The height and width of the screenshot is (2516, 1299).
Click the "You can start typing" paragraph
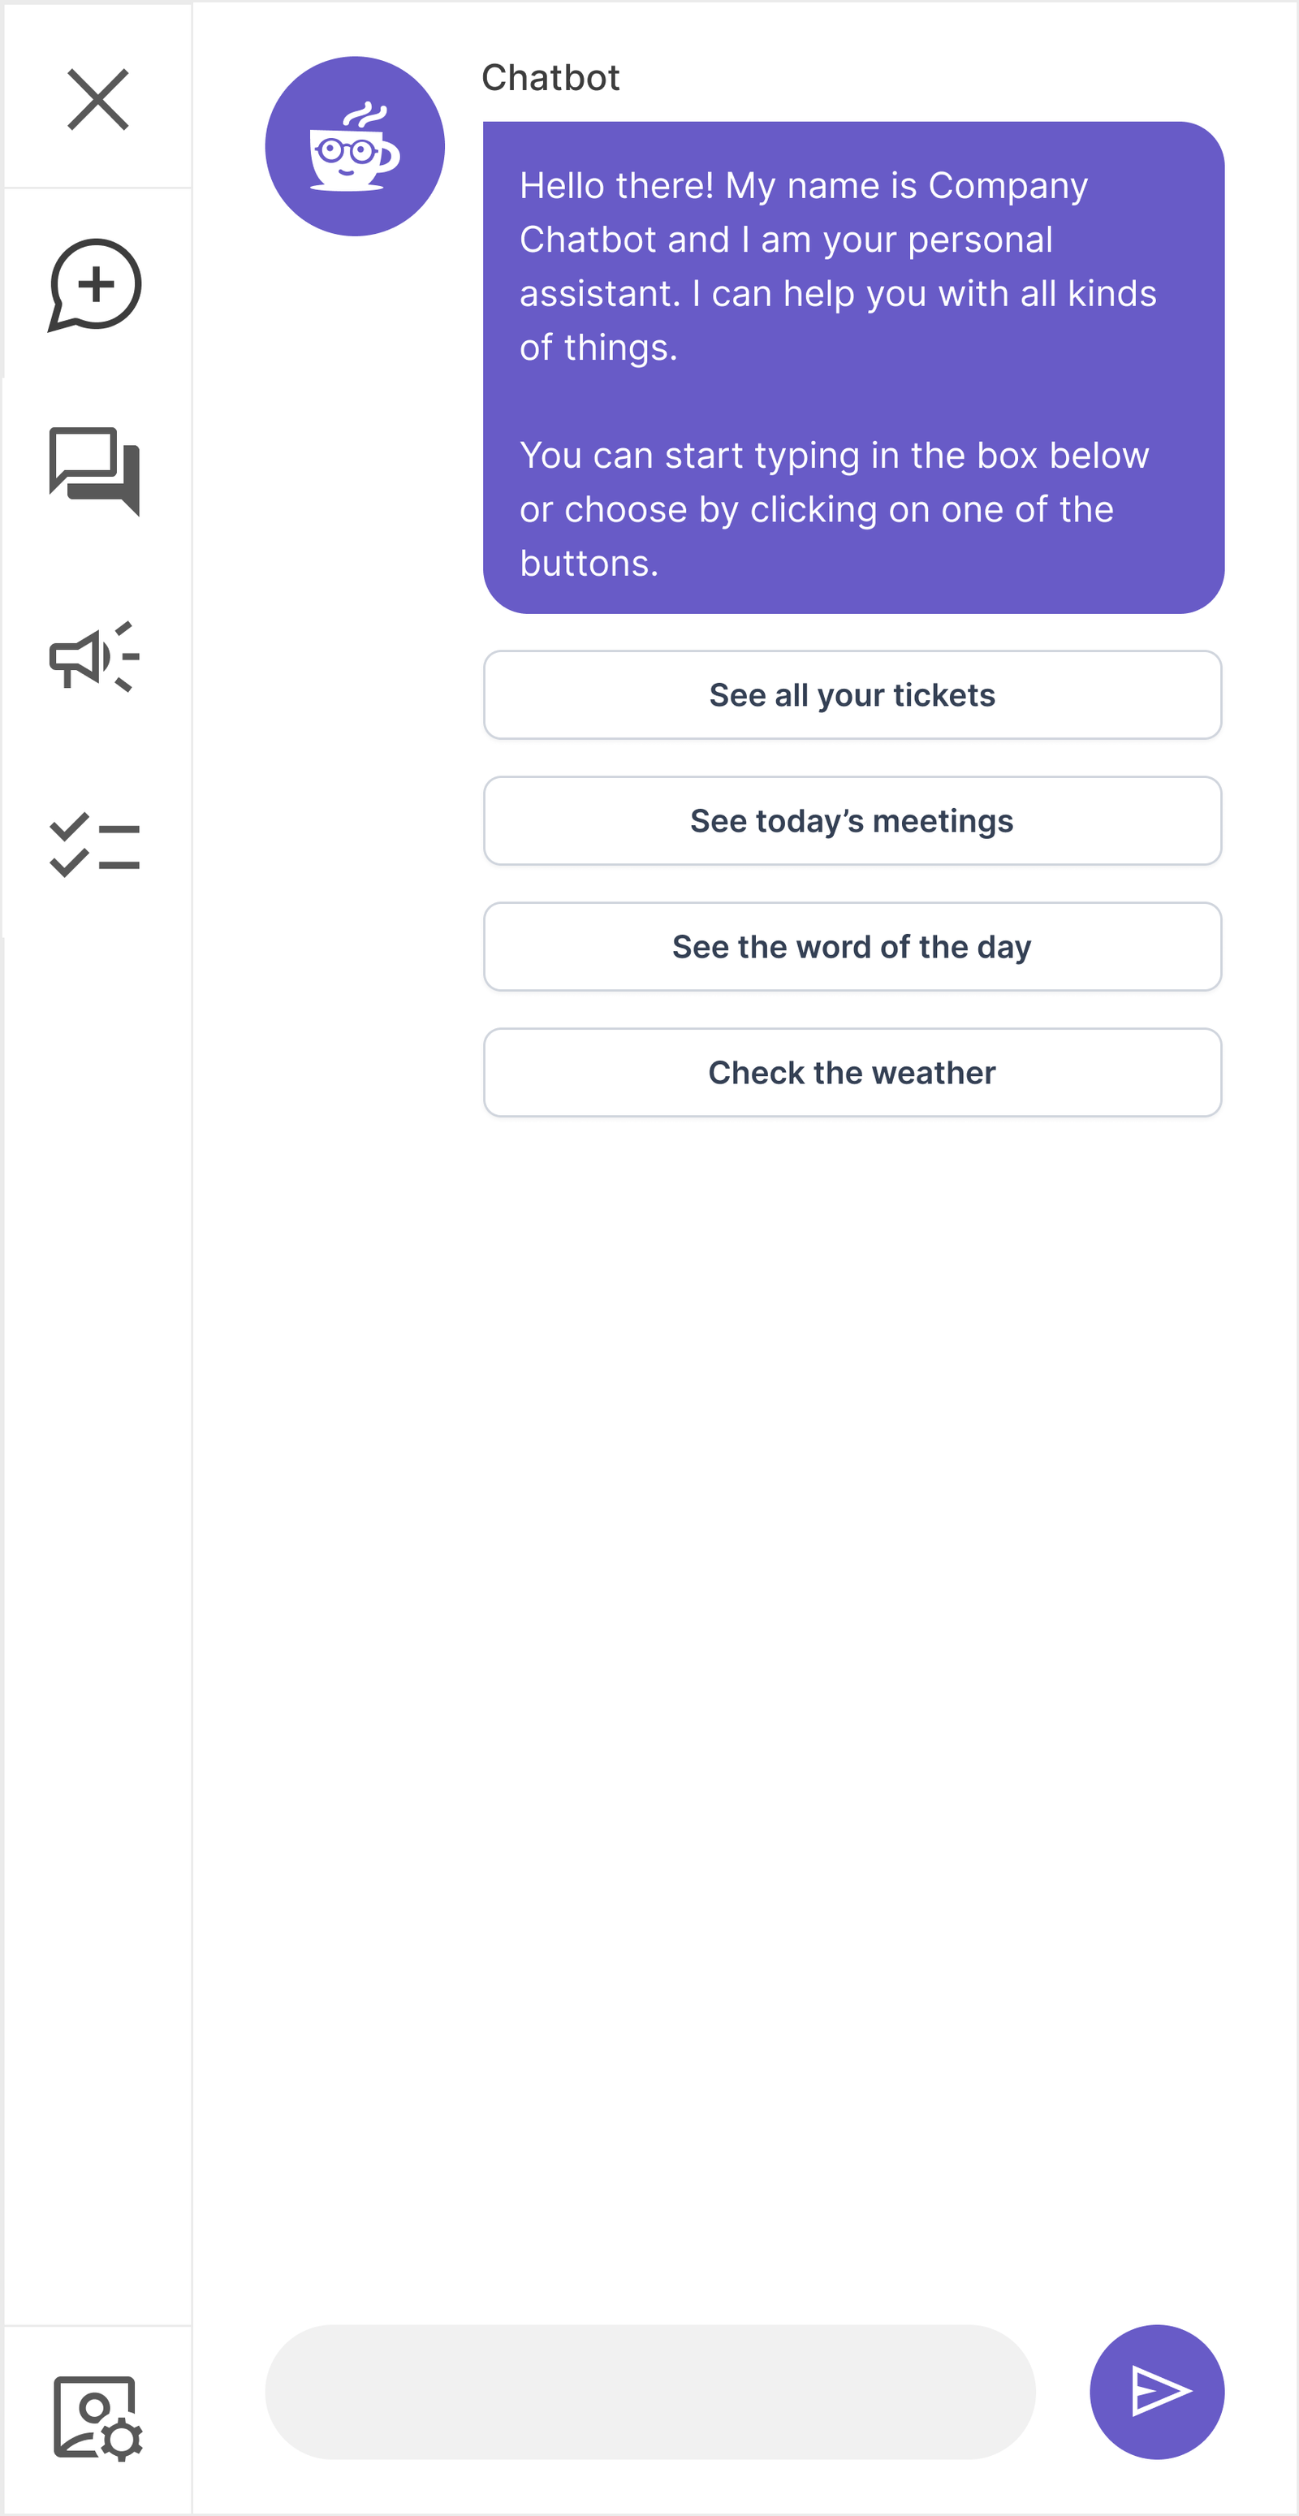834,509
